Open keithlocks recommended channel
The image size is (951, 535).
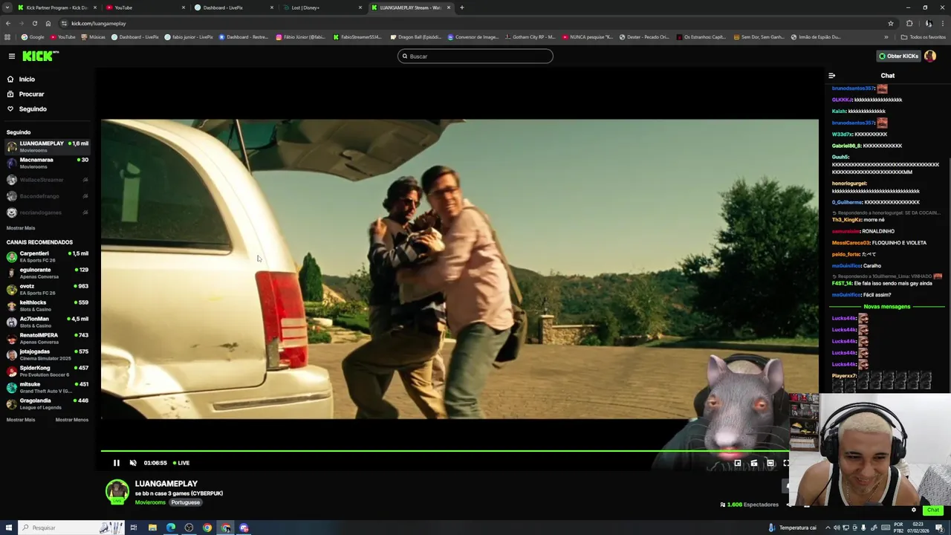(48, 305)
